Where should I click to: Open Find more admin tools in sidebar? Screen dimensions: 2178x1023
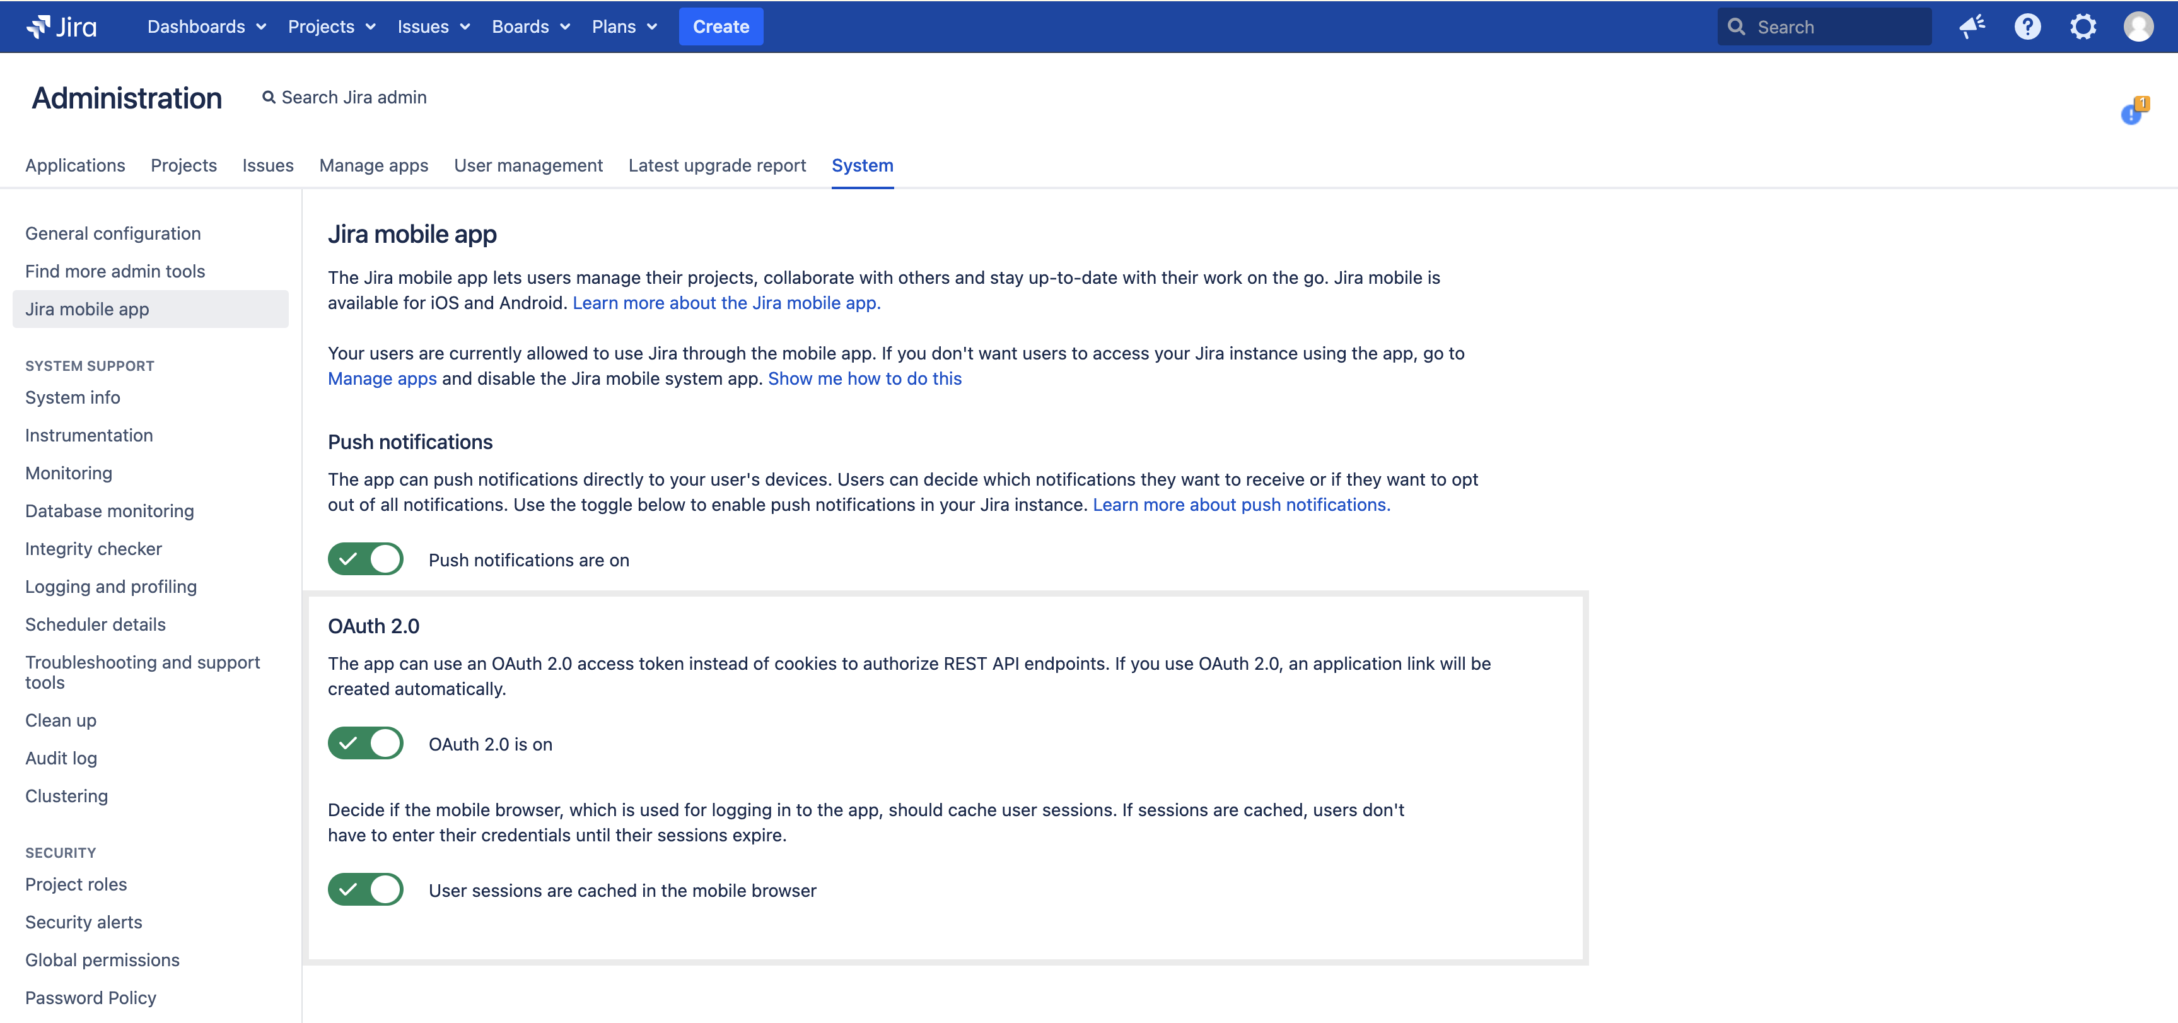(115, 271)
